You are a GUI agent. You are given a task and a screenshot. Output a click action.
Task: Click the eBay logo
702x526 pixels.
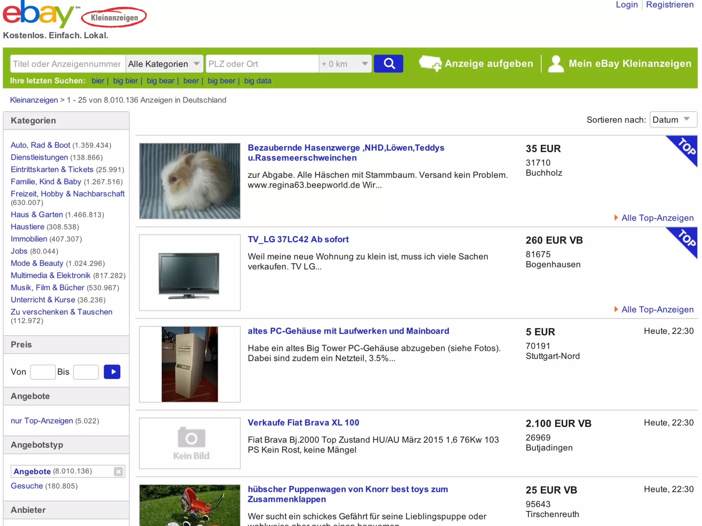tap(38, 14)
